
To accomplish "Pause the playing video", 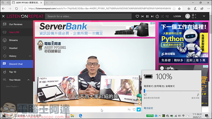I will point(147,16).
